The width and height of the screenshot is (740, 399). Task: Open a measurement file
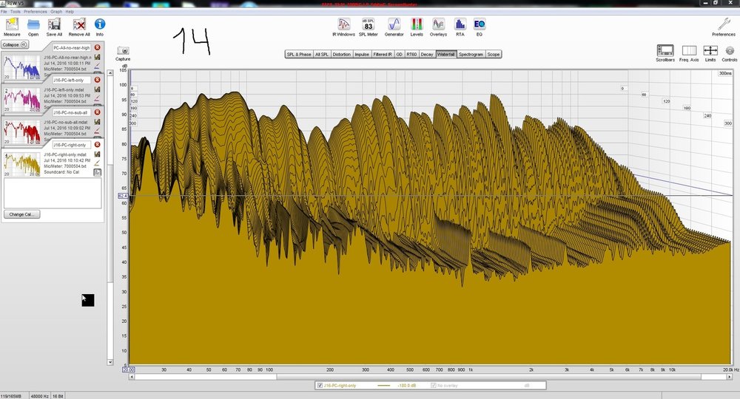pyautogui.click(x=33, y=27)
